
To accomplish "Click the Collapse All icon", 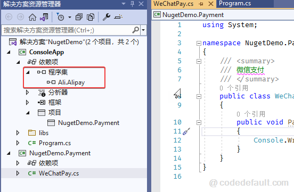I will 79,17.
